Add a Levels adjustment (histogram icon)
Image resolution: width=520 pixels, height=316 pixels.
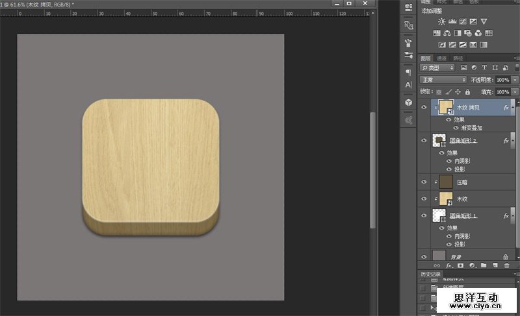[452, 21]
